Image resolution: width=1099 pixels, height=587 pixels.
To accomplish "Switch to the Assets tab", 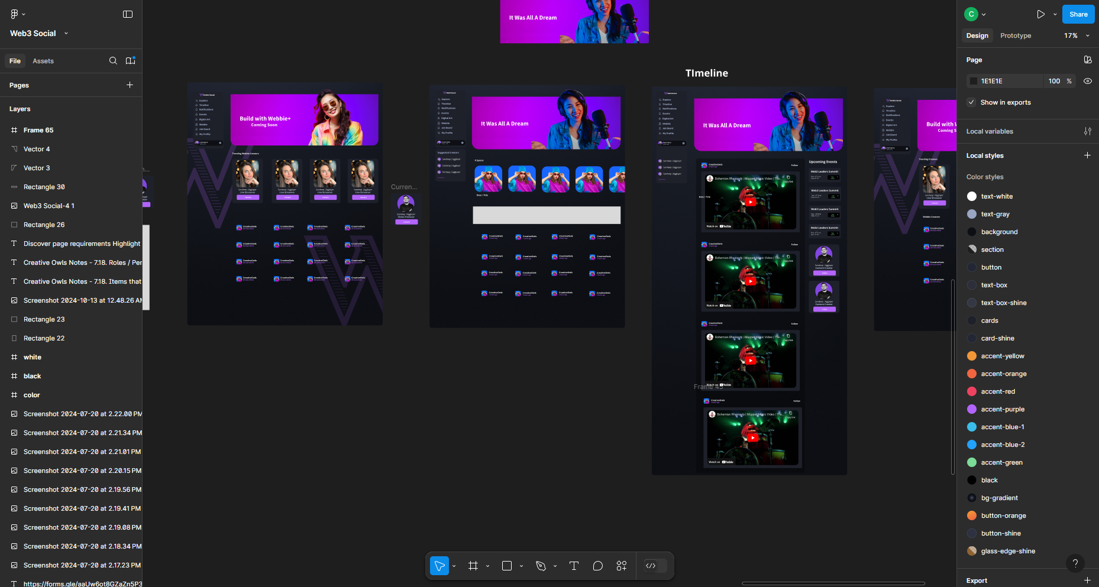I will [43, 61].
